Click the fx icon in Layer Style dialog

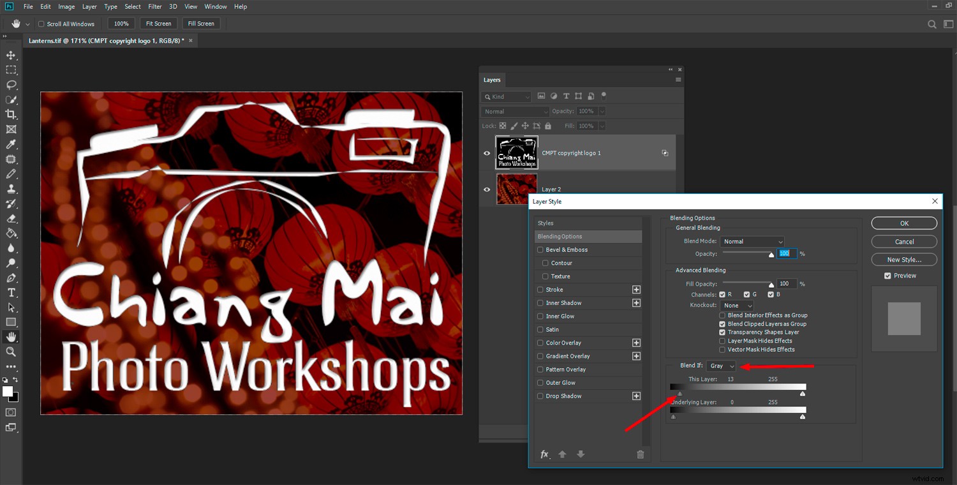point(544,454)
